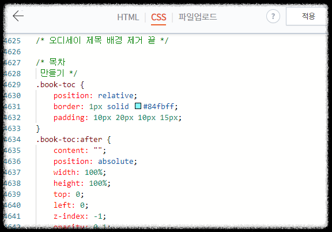Select the CSS tab

pyautogui.click(x=159, y=17)
